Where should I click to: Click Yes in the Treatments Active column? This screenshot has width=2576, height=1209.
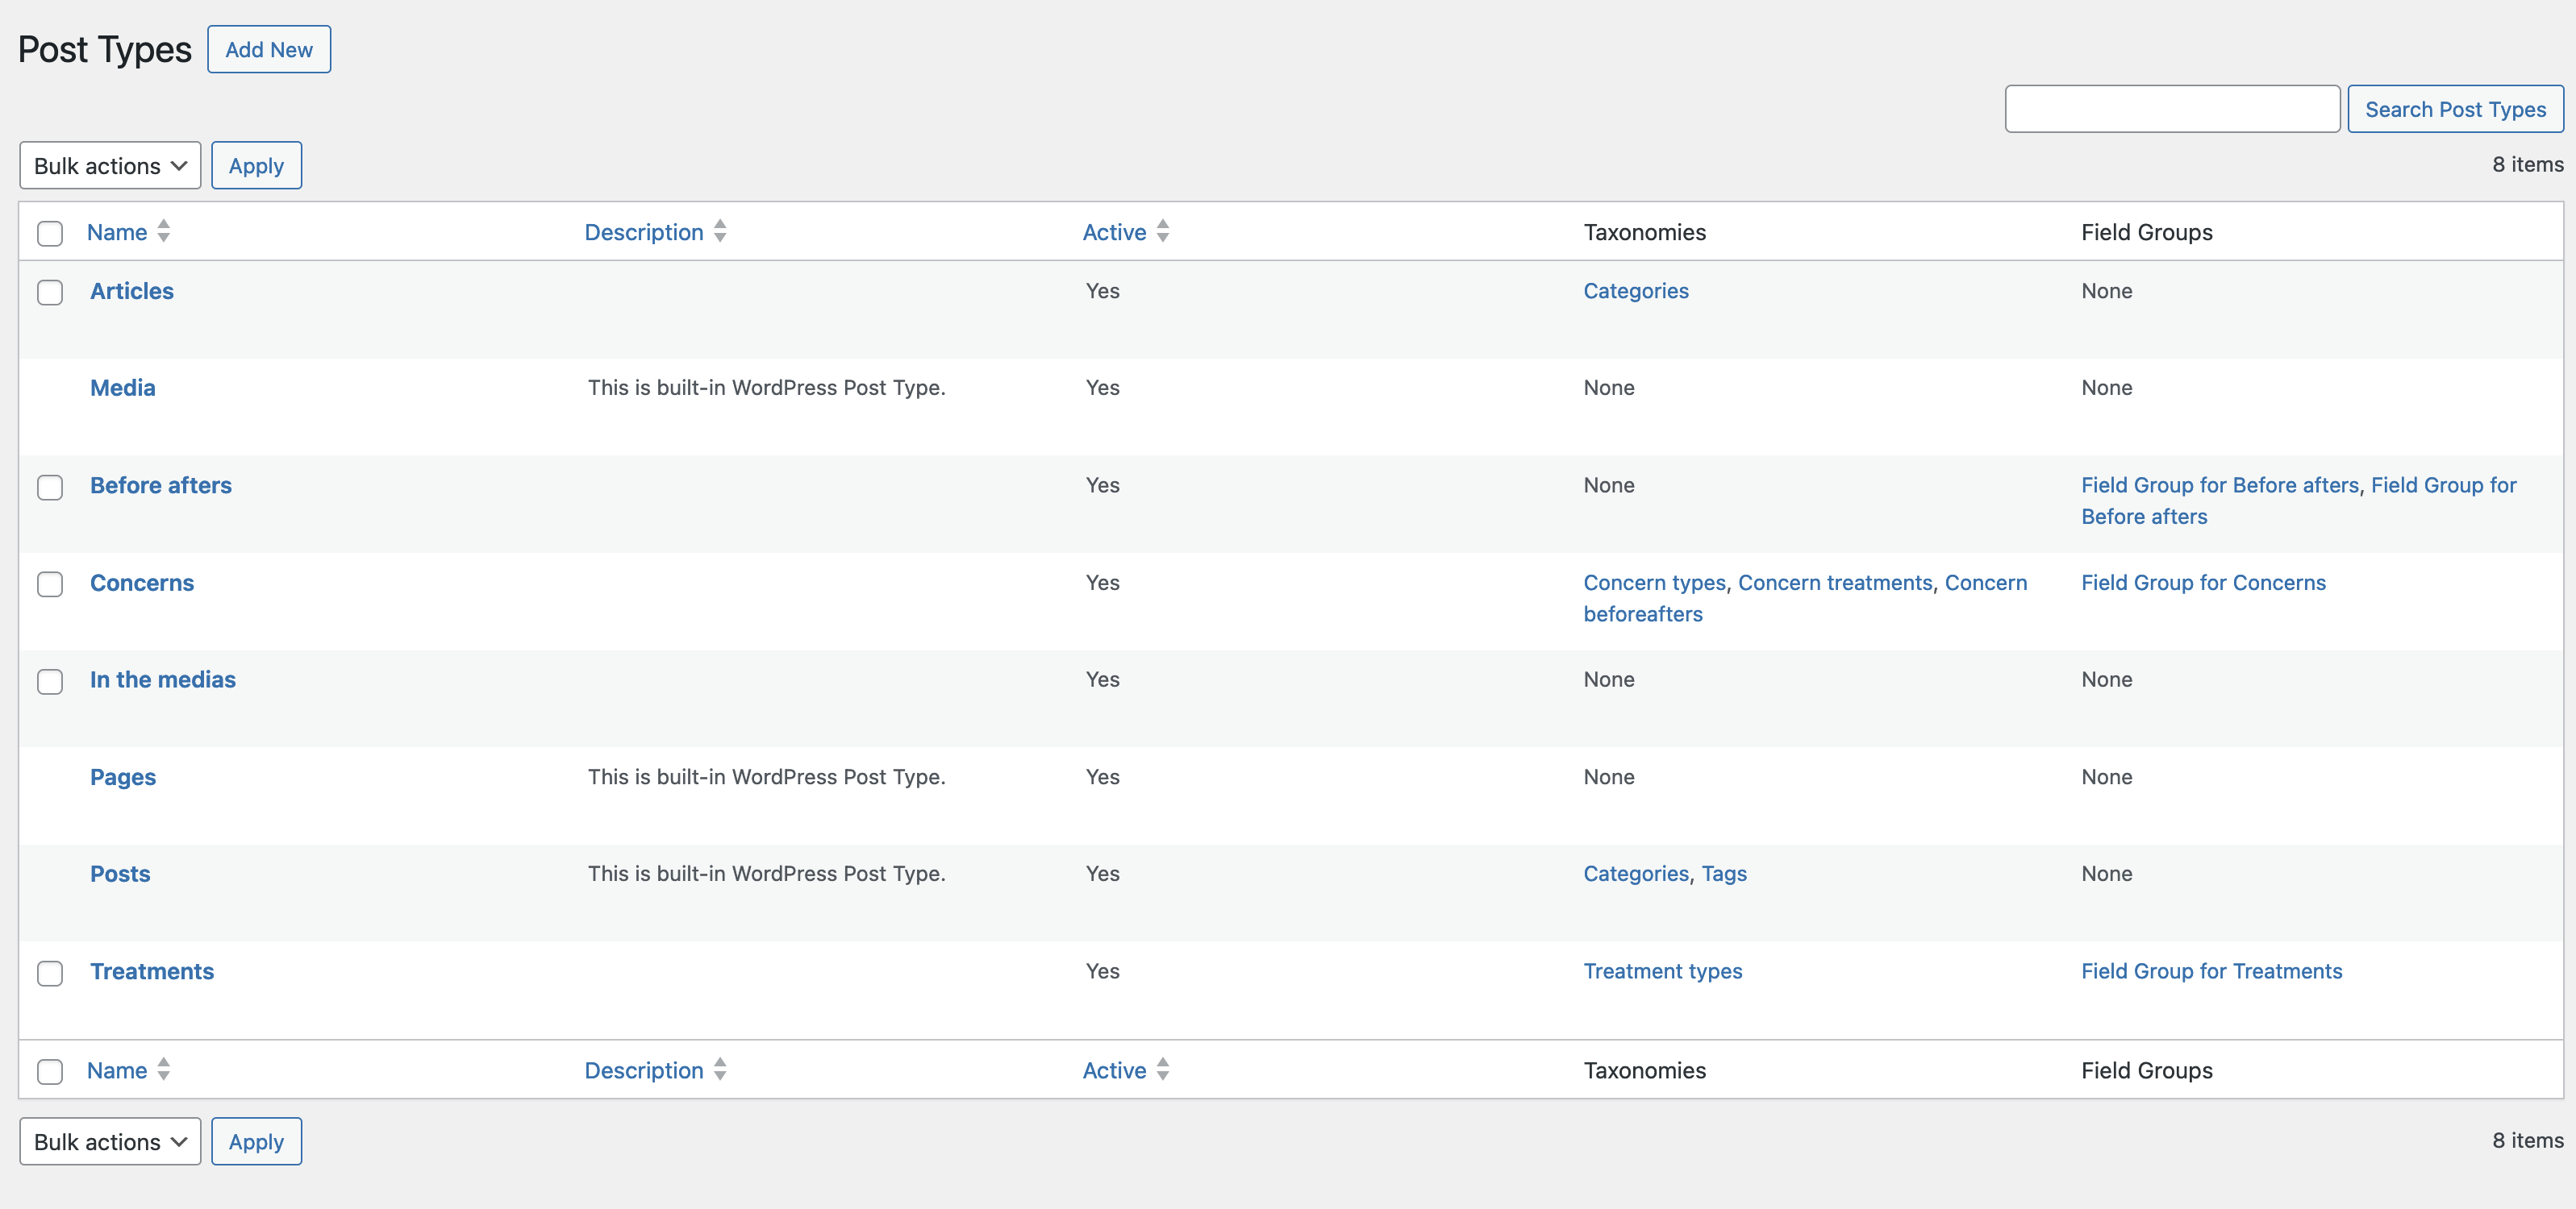[1103, 971]
